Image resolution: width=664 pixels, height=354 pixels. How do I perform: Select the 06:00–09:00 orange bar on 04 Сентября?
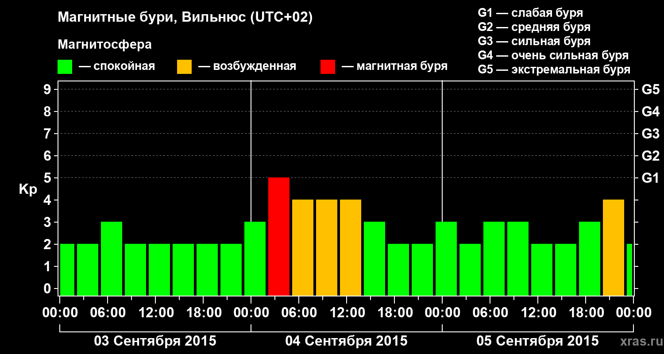pos(303,247)
